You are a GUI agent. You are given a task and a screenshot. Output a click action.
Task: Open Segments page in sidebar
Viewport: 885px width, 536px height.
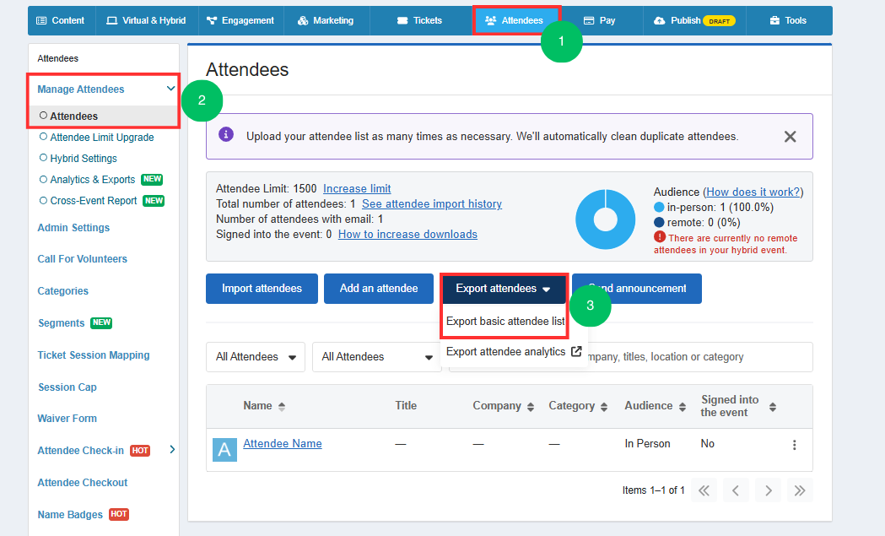point(61,323)
